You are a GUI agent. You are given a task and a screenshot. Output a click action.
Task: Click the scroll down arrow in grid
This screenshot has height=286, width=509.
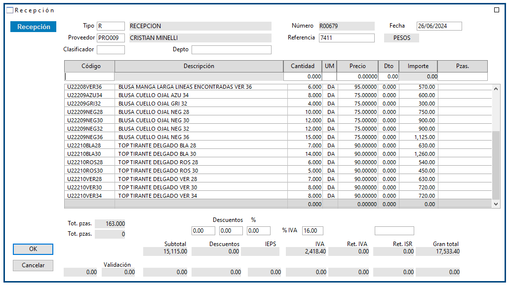[496, 204]
